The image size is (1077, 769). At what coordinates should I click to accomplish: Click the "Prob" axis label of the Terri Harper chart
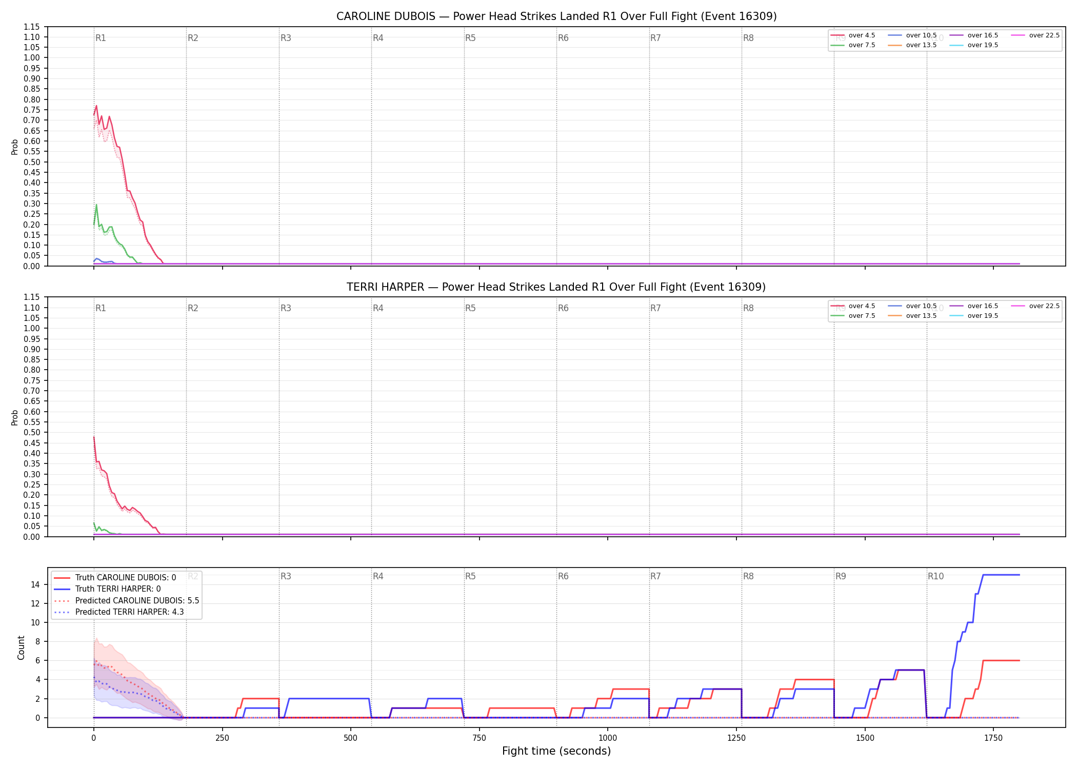[x=15, y=417]
